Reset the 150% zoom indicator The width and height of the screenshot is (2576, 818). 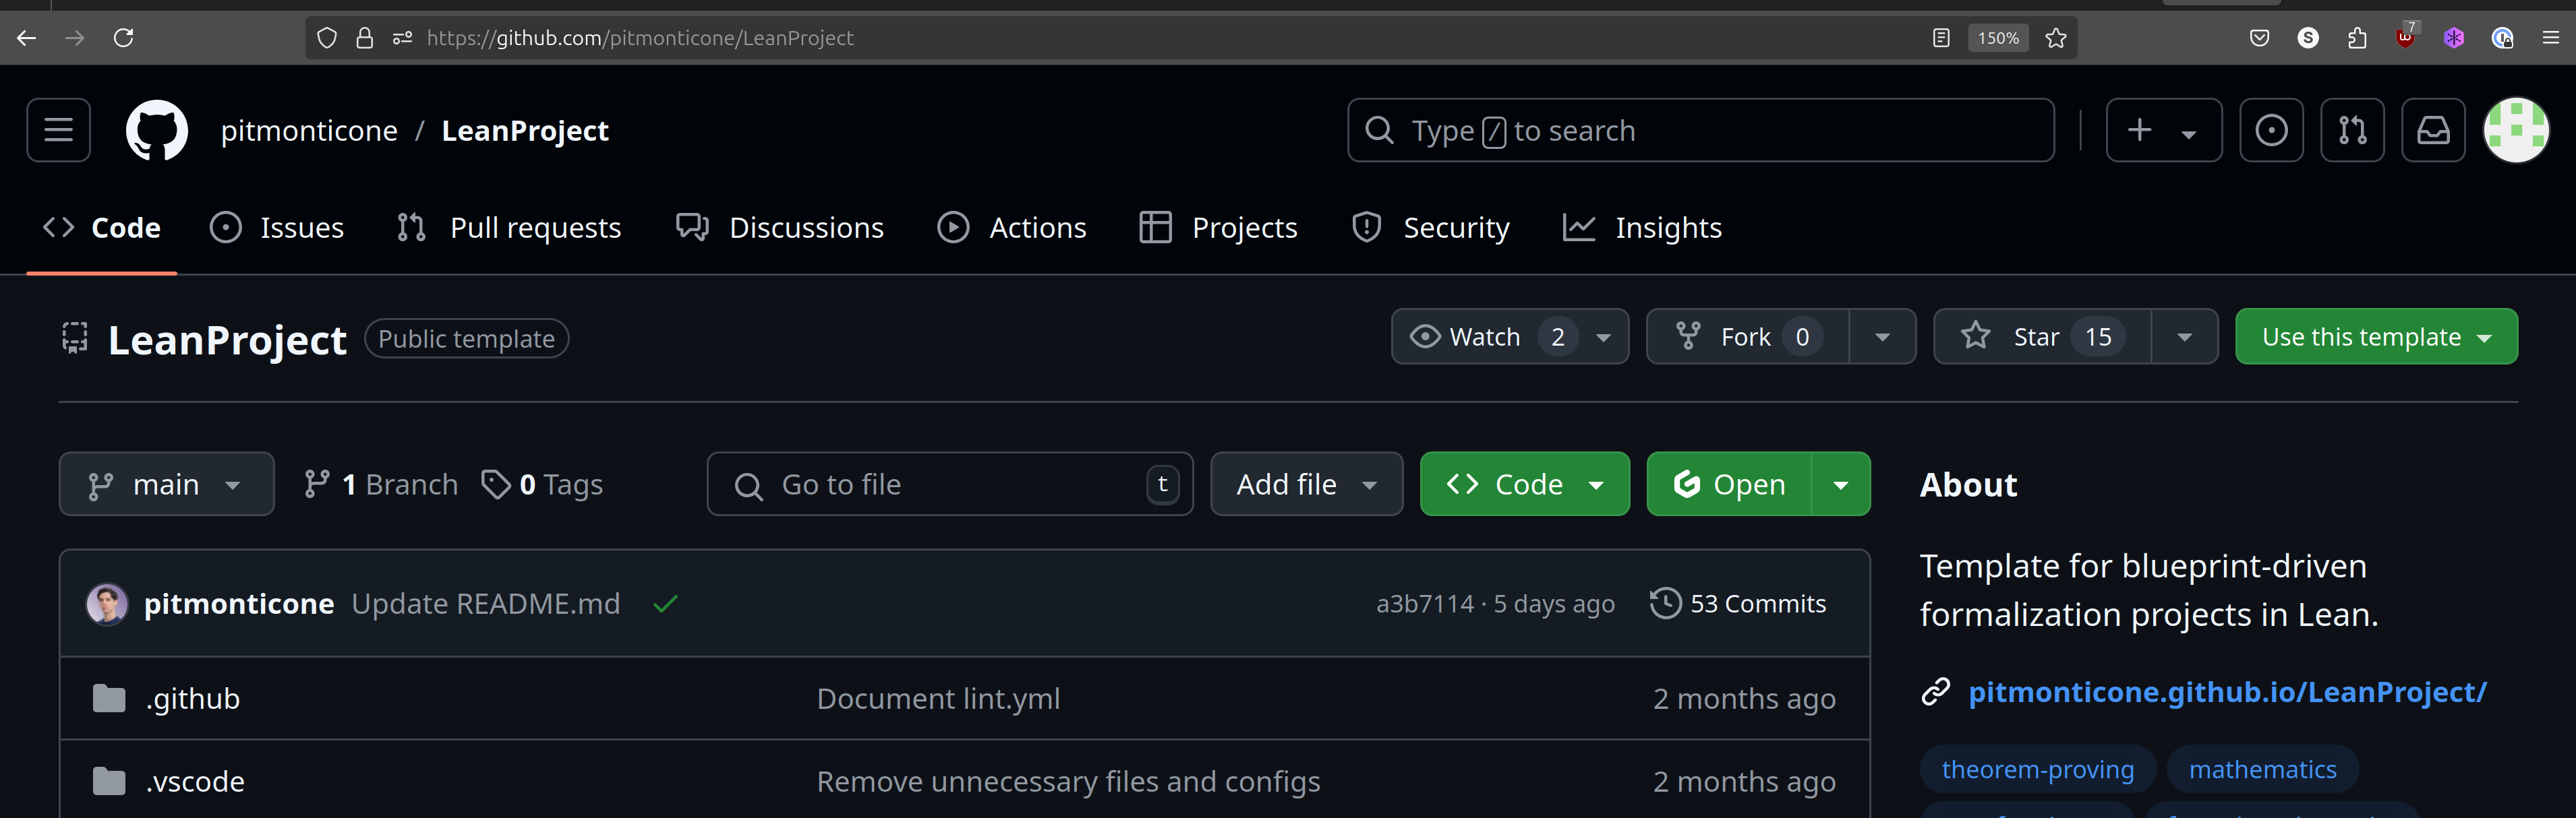[x=1998, y=38]
